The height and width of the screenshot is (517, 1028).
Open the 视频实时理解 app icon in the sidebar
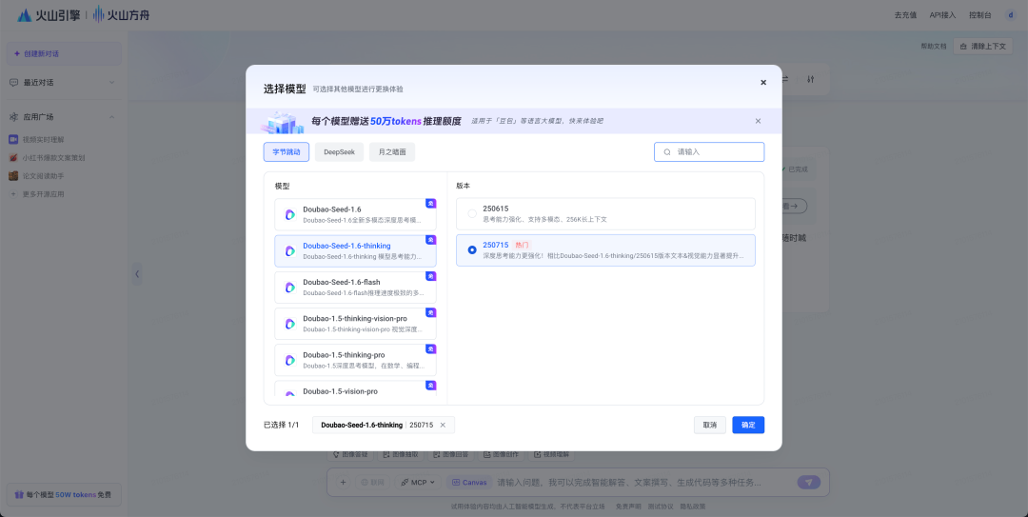click(13, 140)
